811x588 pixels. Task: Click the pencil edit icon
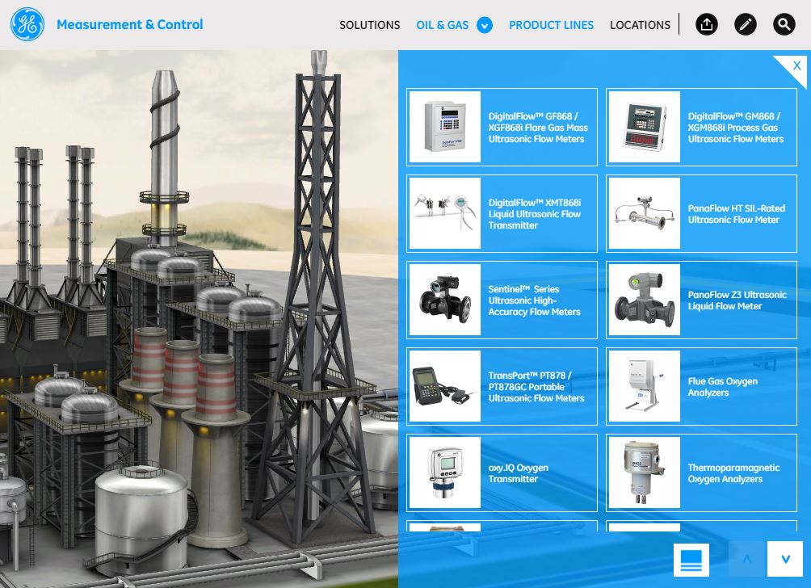(x=746, y=25)
